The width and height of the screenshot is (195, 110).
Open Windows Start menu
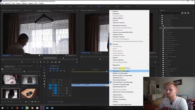coord(2,108)
